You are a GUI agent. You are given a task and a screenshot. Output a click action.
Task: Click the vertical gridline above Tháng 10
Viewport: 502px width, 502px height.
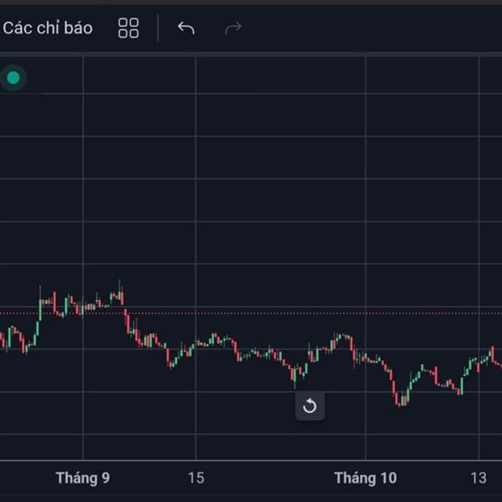point(366,167)
